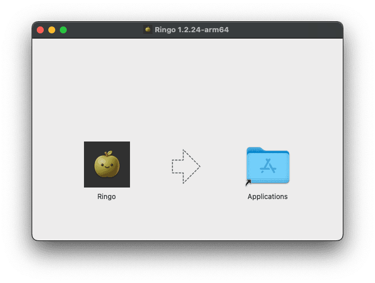Close the Ringo installer window with red button
Image resolution: width=375 pixels, height=283 pixels.
(40, 30)
